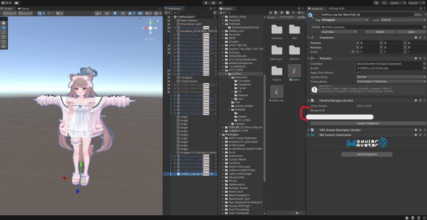
Task: Toggle Apply Root Motion checkbox
Action: pos(358,73)
